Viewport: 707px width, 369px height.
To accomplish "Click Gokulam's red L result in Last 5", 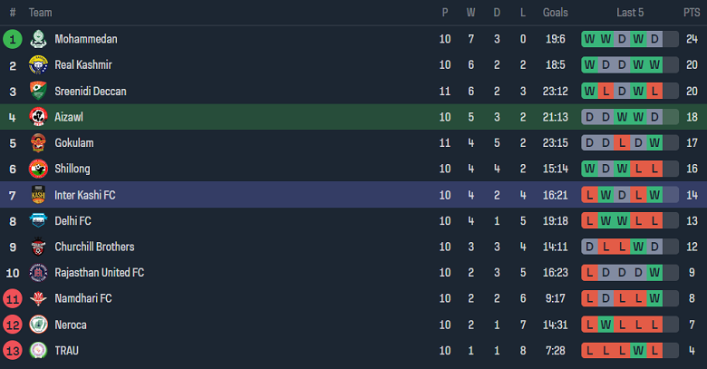I will click(622, 143).
